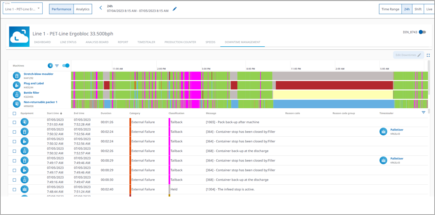Image resolution: width=435 pixels, height=215 pixels.
Task: Check the select-all checkbox in table header
Action: 14,113
